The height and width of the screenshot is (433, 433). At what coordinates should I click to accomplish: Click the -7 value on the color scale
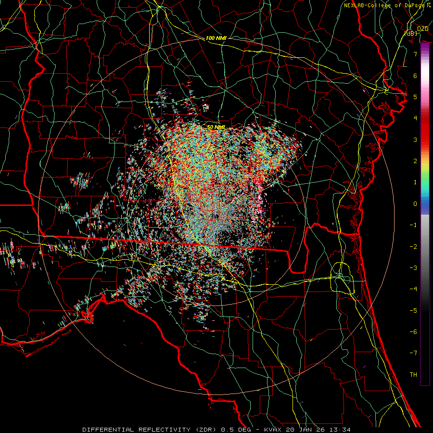413,353
